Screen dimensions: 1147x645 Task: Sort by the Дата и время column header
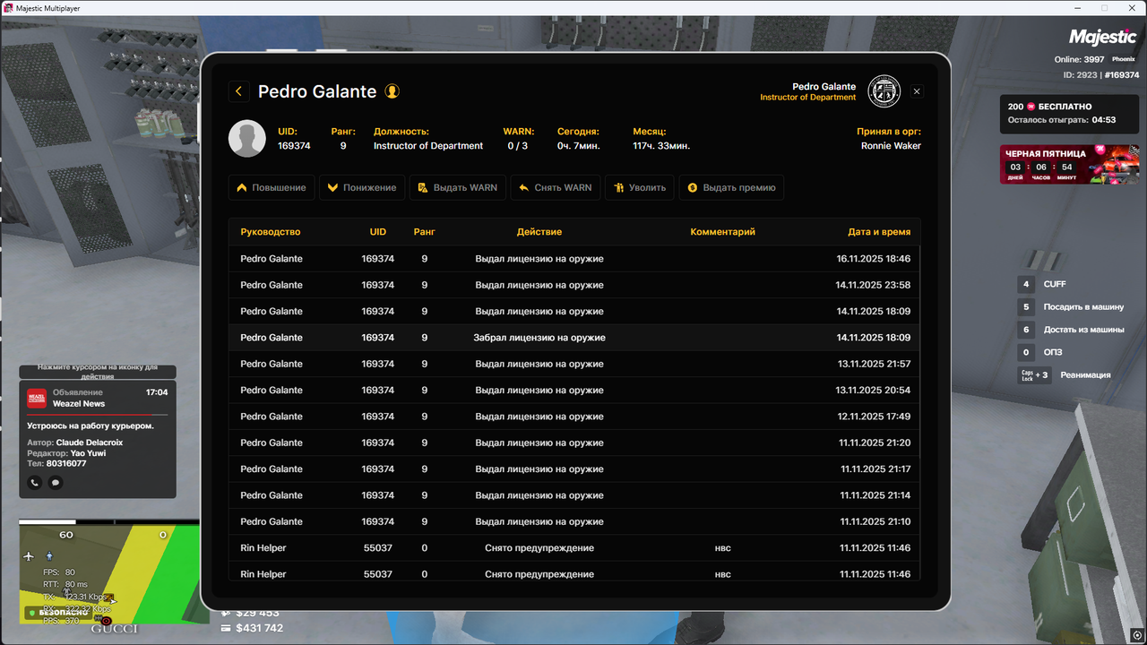(878, 232)
